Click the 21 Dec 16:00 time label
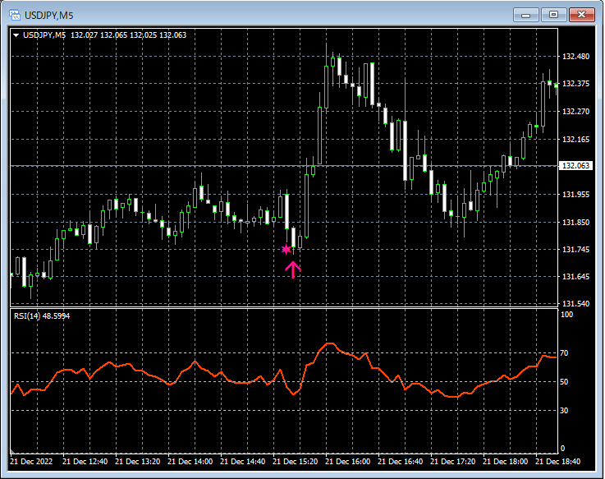The width and height of the screenshot is (605, 479). pyautogui.click(x=347, y=461)
